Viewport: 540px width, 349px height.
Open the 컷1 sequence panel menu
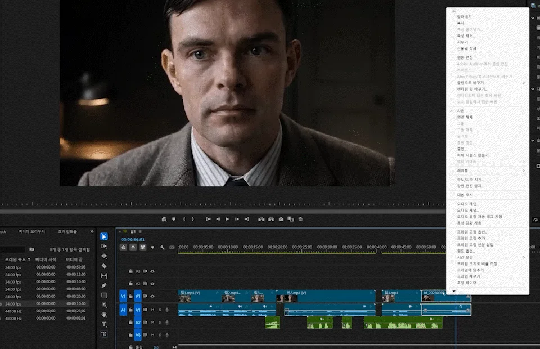[140, 231]
